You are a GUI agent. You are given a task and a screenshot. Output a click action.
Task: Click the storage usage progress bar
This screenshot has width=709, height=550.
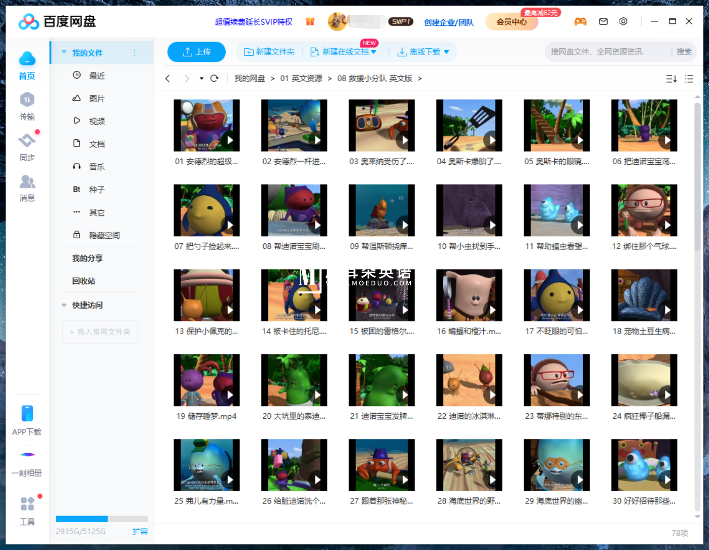pos(101,519)
